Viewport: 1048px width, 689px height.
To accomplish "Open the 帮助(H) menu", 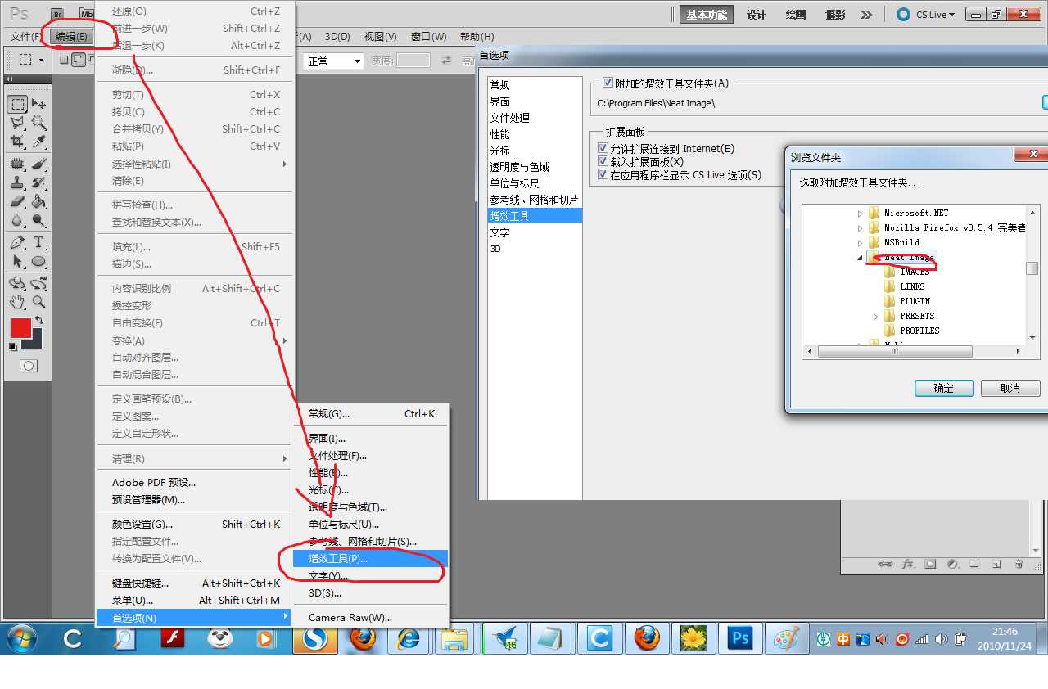I will tap(477, 37).
